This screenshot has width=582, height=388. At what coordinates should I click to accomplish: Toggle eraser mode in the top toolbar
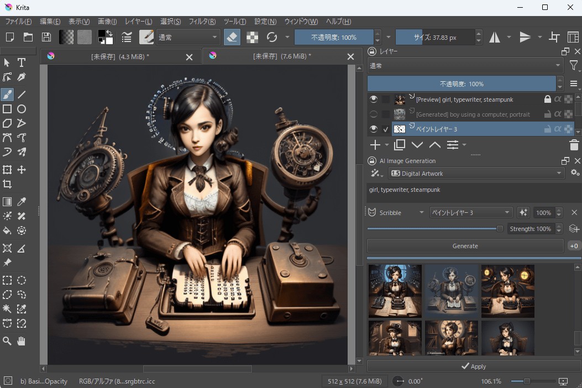[232, 37]
